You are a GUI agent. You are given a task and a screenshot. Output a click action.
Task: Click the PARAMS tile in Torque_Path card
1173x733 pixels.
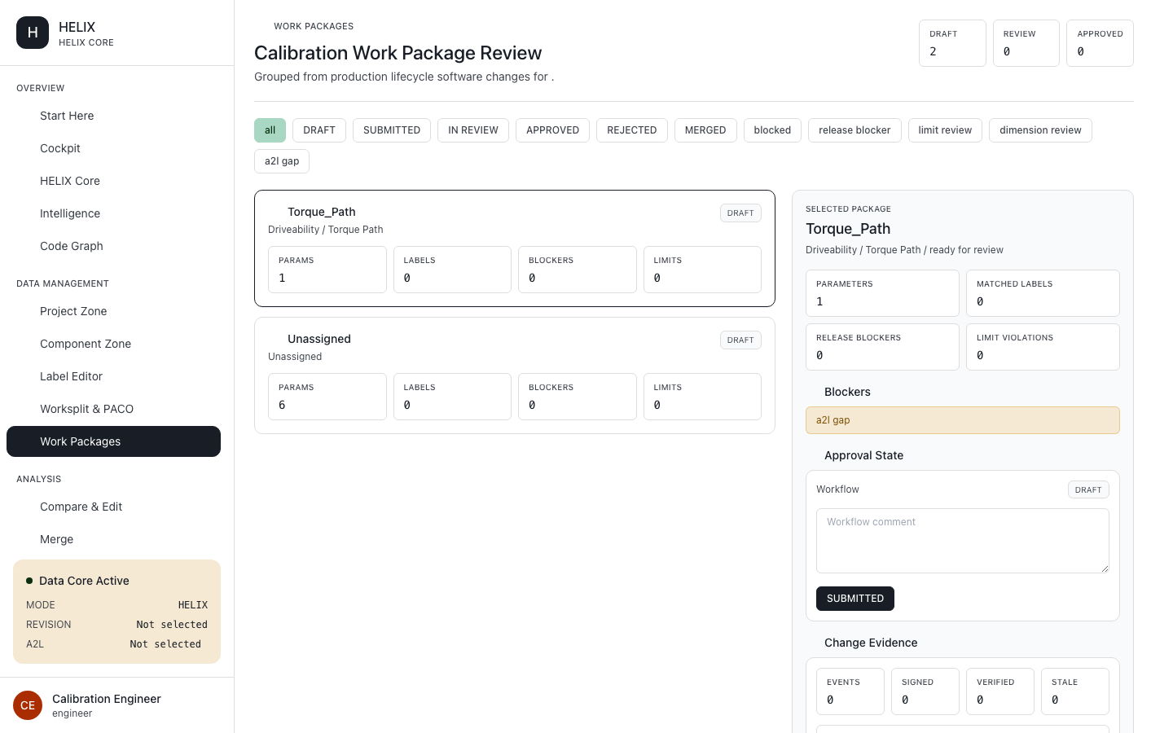tap(327, 270)
